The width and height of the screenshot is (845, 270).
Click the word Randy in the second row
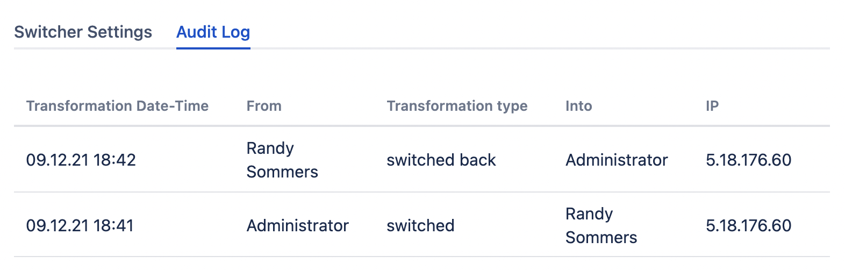(589, 214)
